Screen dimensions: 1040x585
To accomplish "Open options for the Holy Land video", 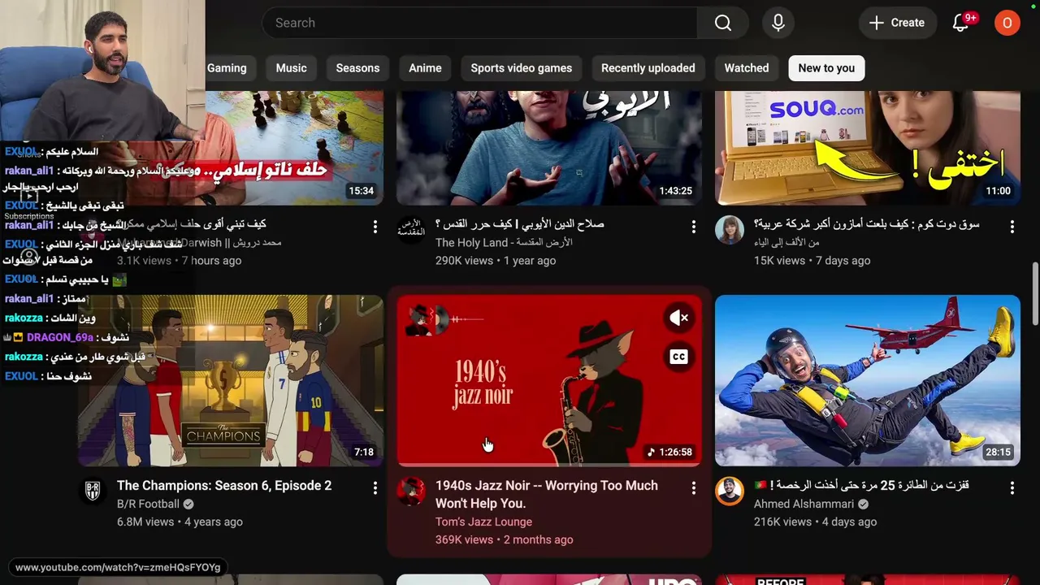I will click(693, 227).
